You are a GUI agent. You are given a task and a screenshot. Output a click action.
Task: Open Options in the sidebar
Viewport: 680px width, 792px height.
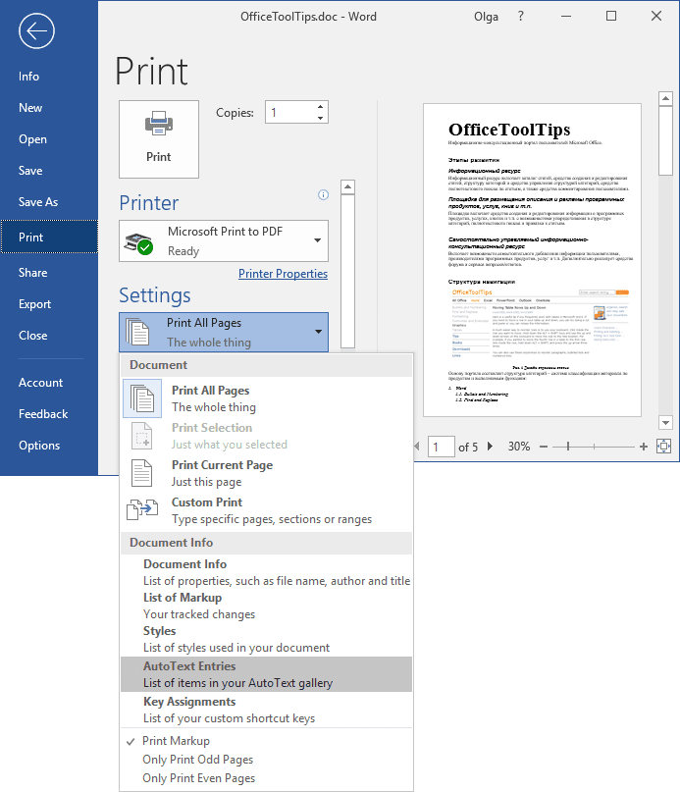coord(49,445)
